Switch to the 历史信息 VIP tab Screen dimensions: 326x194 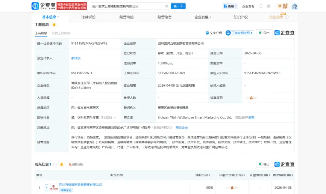(x=276, y=17)
